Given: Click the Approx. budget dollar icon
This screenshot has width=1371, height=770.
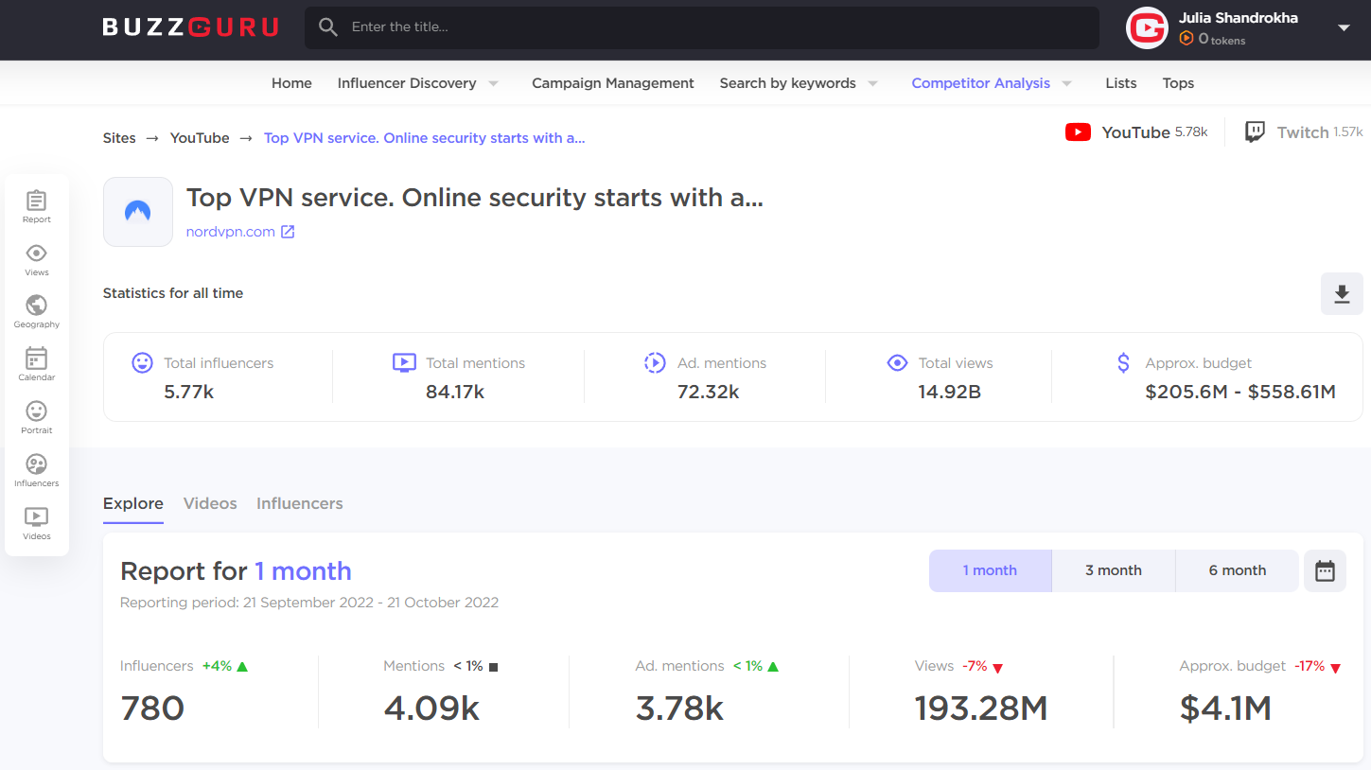Looking at the screenshot, I should [1123, 362].
